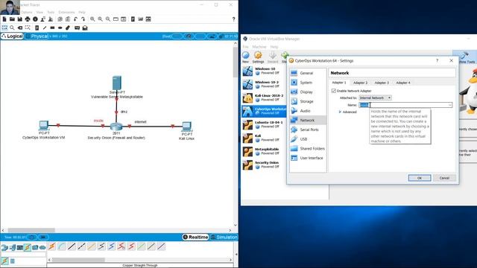Click the Undo arrow in Packet Tracer toolbar

[x=75, y=19]
